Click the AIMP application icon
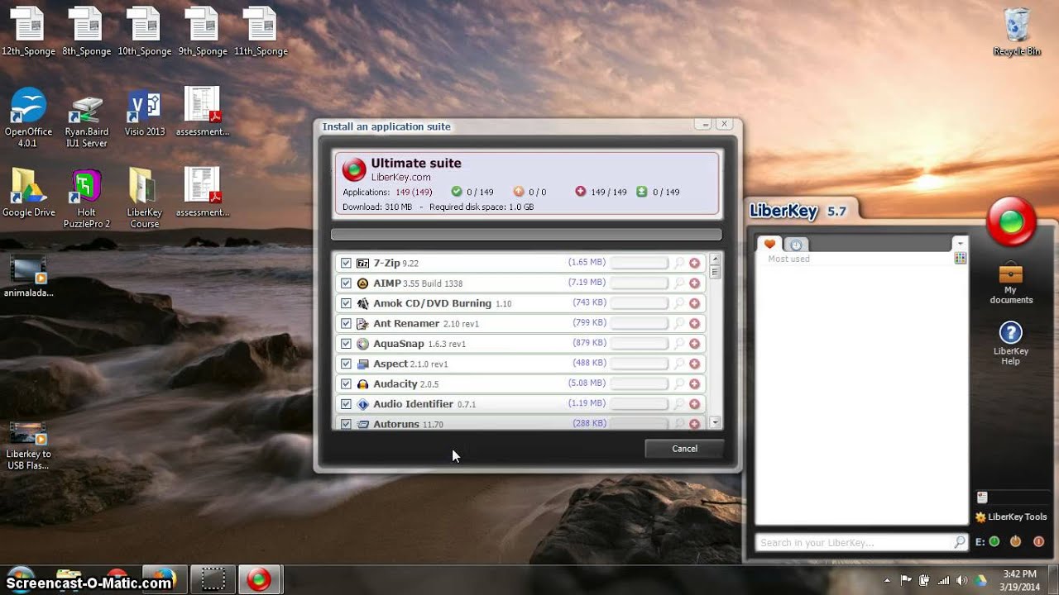The height and width of the screenshot is (595, 1059). pyautogui.click(x=362, y=283)
